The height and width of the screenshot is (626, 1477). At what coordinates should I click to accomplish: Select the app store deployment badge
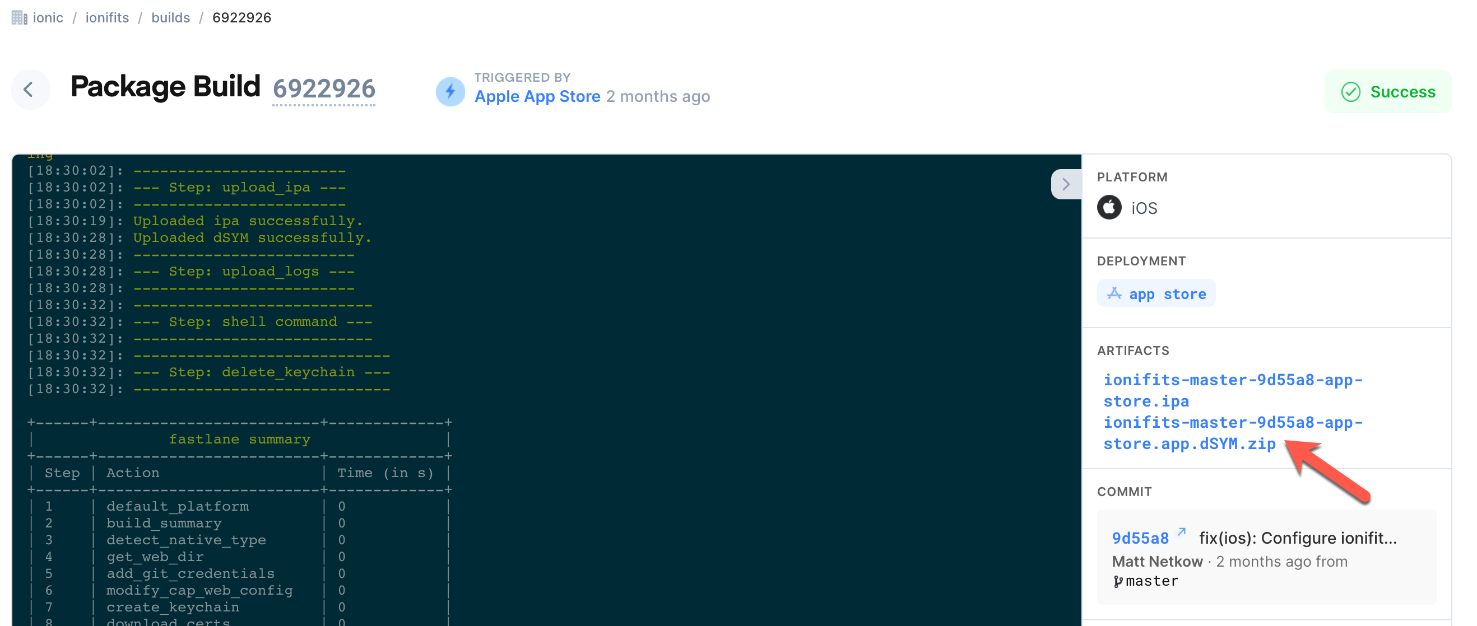(x=1155, y=293)
